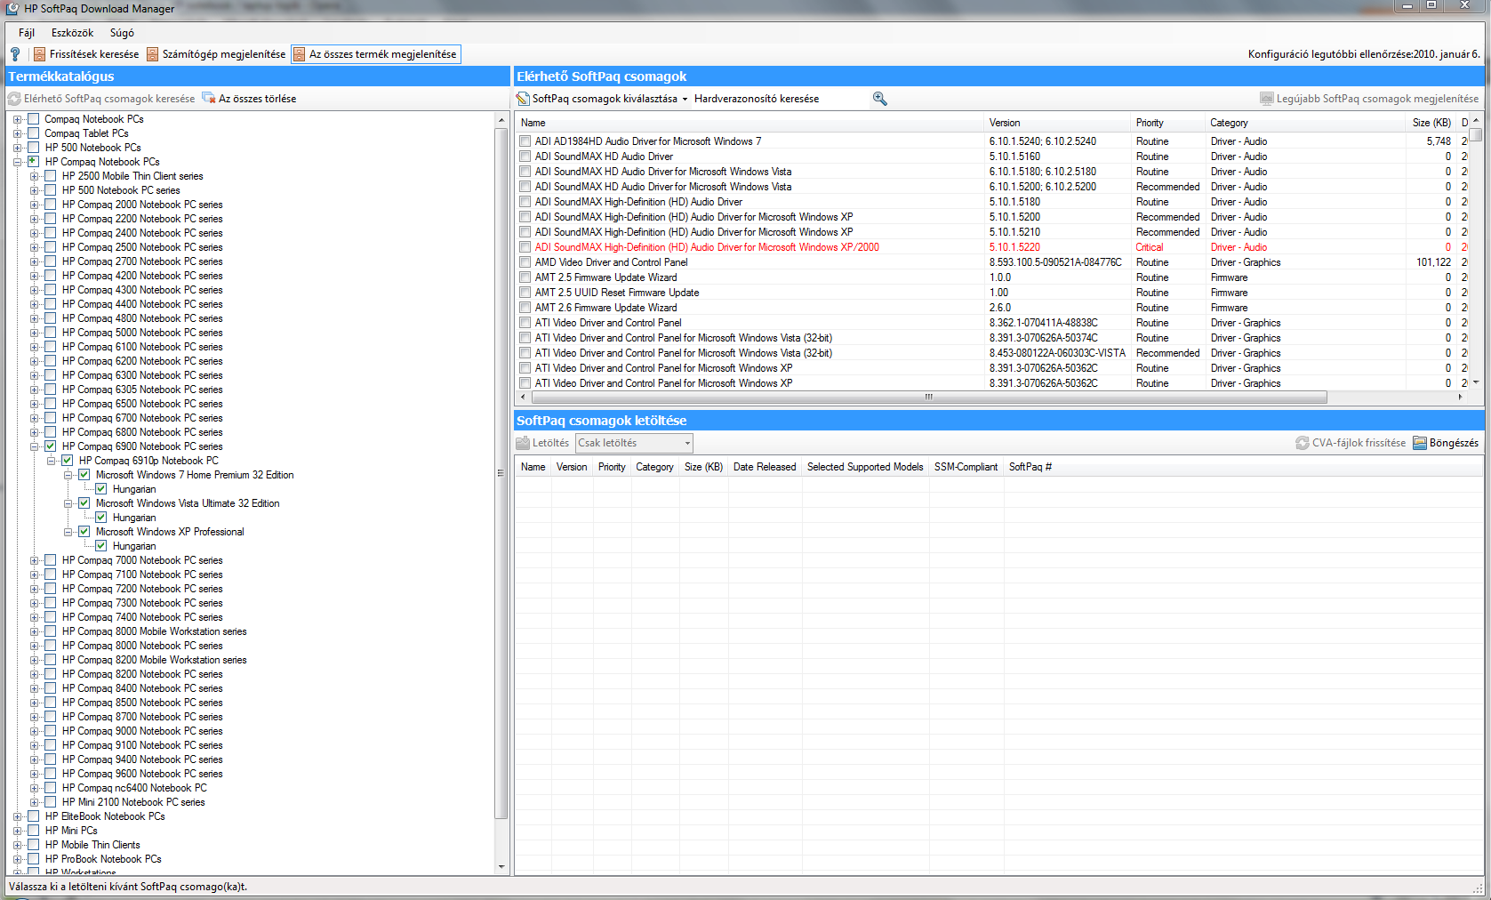The height and width of the screenshot is (900, 1491).
Task: Click the panel splitter grip
Action: pos(500,473)
